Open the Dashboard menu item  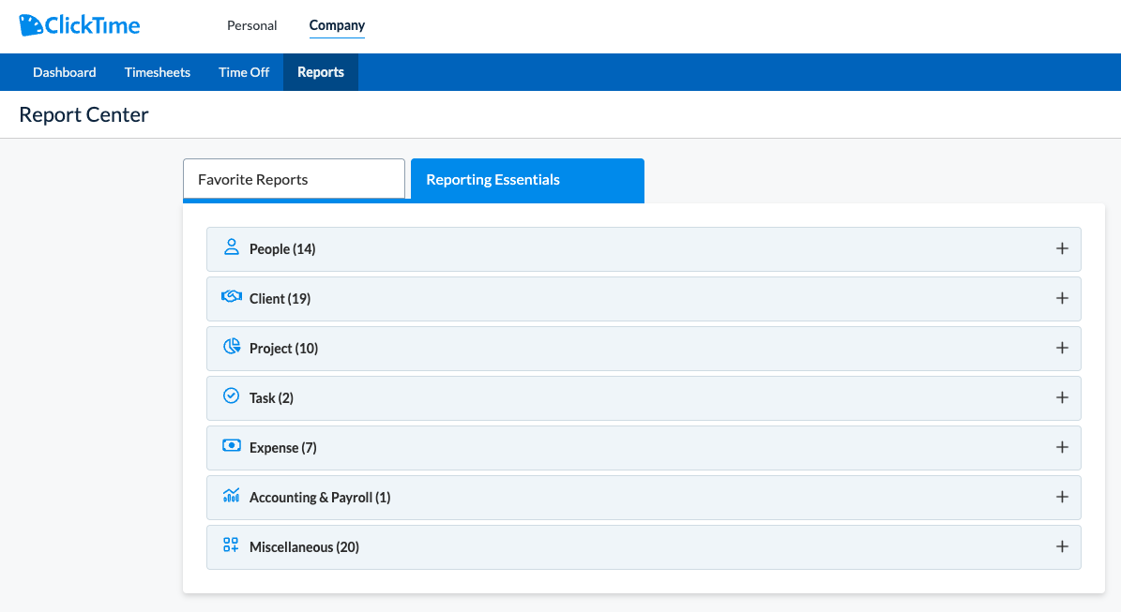pyautogui.click(x=65, y=72)
